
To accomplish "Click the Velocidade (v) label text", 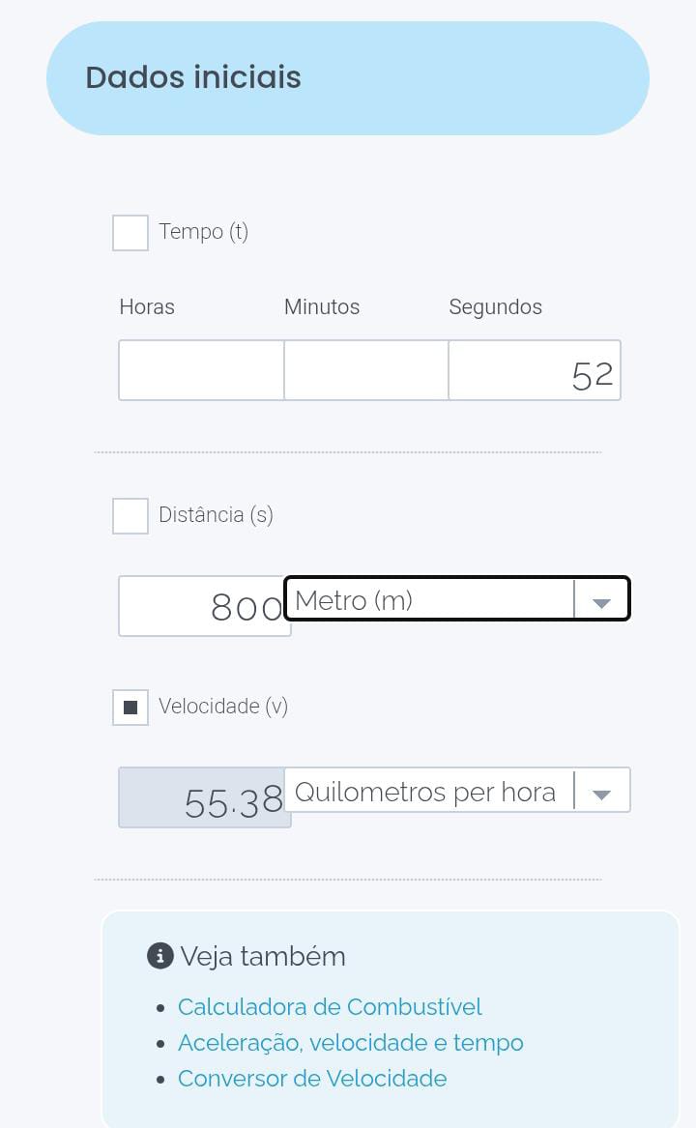I will (223, 707).
